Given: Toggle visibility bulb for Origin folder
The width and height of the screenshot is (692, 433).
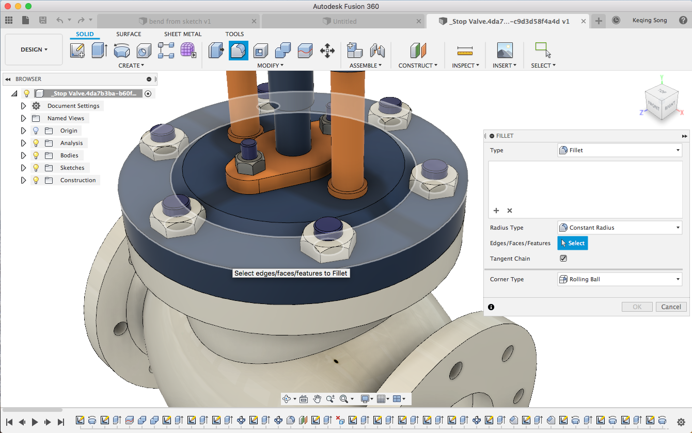Looking at the screenshot, I should [36, 131].
